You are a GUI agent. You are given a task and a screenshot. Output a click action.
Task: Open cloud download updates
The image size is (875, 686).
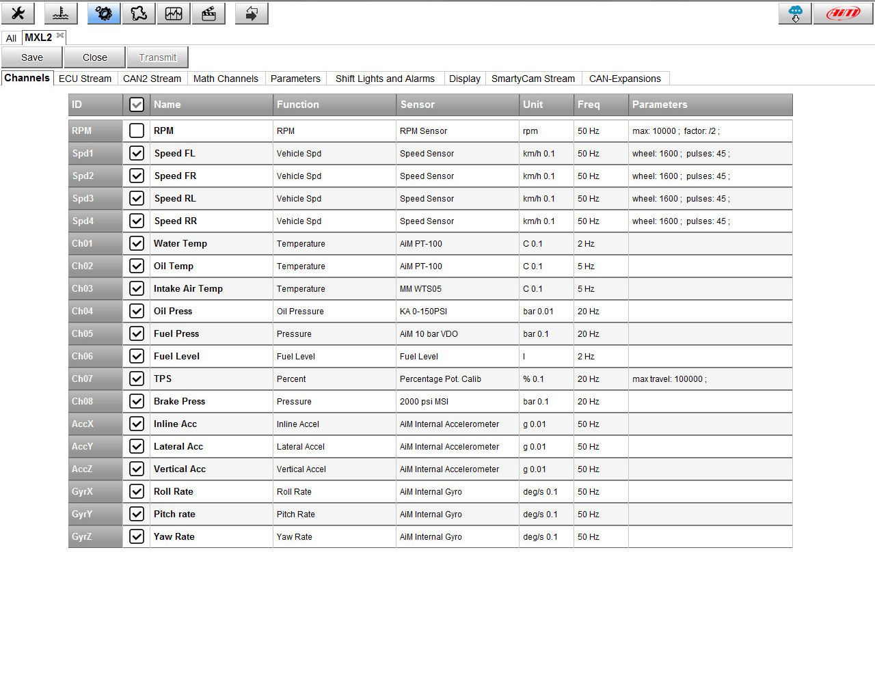tap(794, 13)
